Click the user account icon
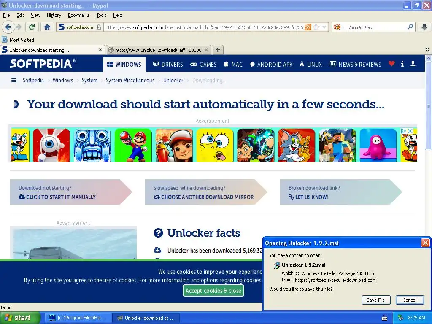The width and height of the screenshot is (432, 324). tap(413, 64)
